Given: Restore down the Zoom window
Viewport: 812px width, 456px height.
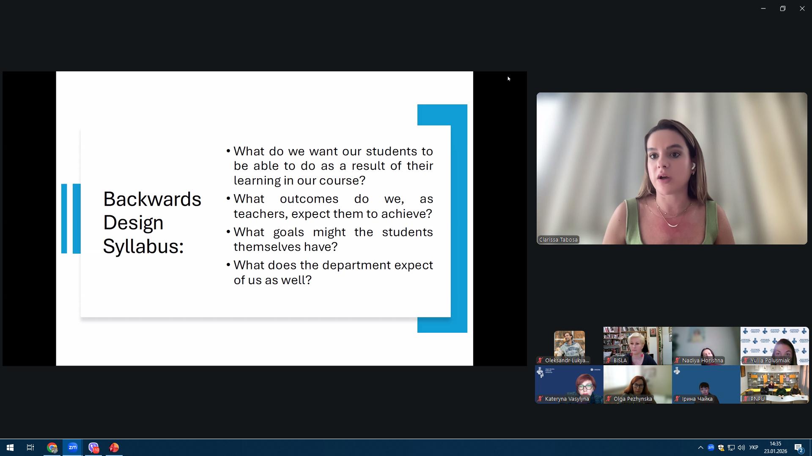Looking at the screenshot, I should (782, 8).
